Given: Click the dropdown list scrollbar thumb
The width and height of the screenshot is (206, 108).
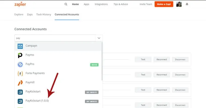Looking at the screenshot, I should 102,61.
